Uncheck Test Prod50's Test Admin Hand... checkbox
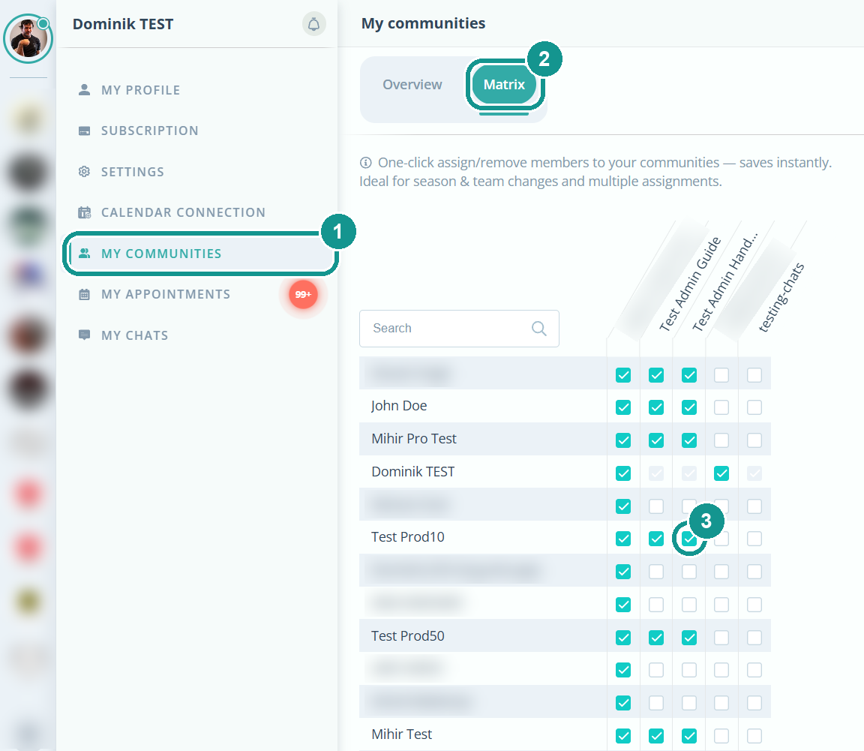 (688, 638)
